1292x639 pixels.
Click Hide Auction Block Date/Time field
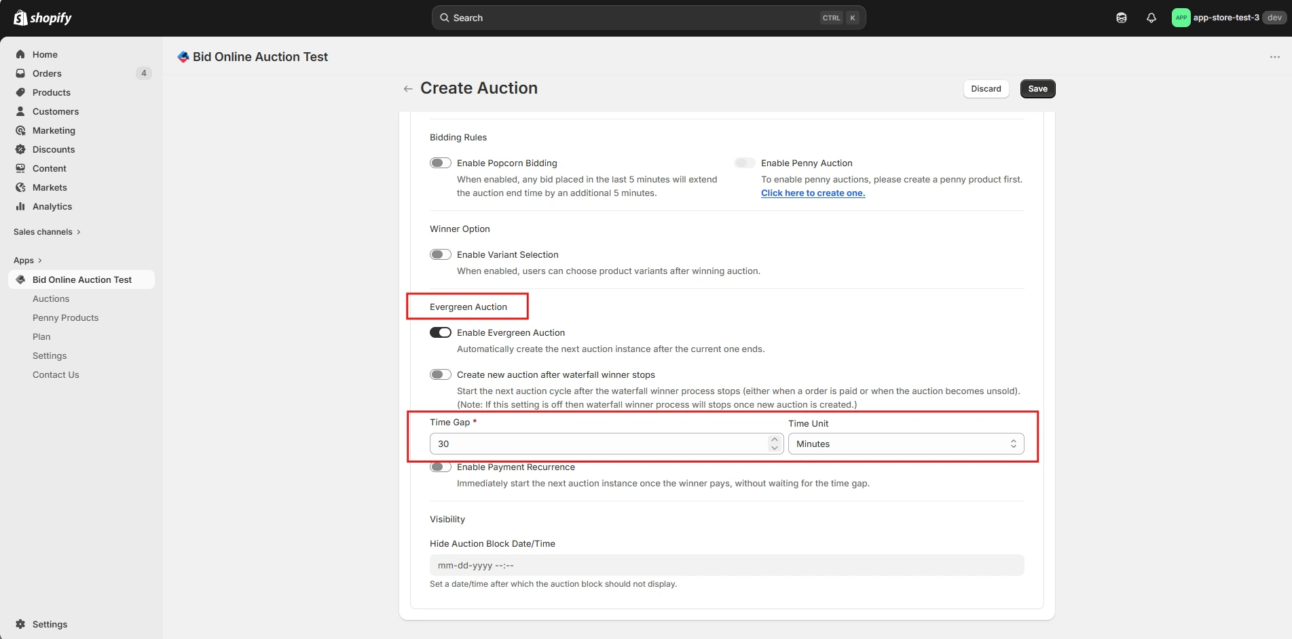(726, 565)
